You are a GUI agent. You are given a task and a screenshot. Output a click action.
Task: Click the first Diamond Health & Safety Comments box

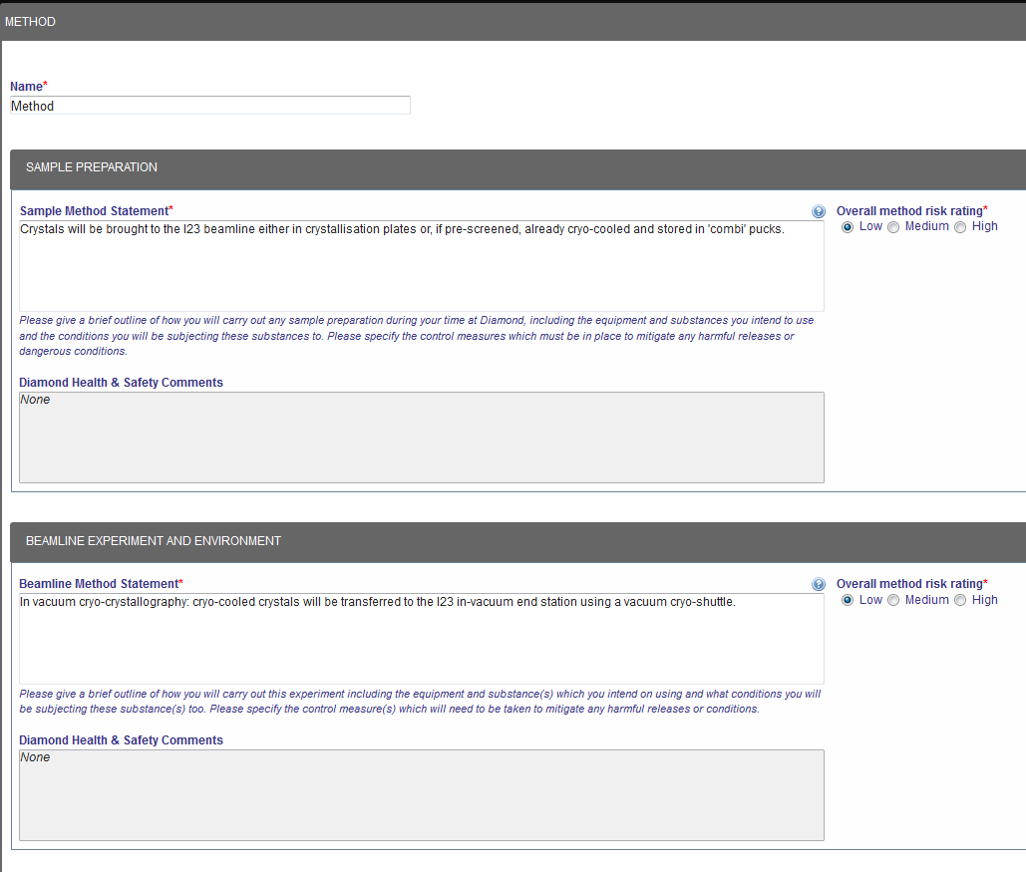pyautogui.click(x=421, y=436)
